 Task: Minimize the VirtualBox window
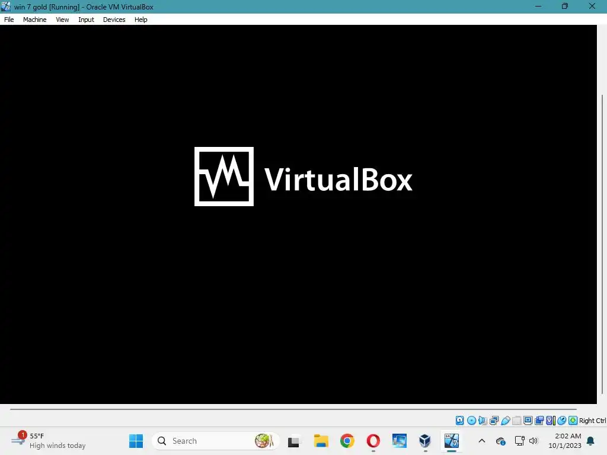pyautogui.click(x=538, y=6)
